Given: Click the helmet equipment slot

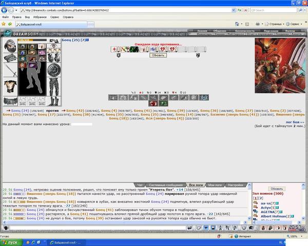Looking at the screenshot, I should [x=10, y=46].
